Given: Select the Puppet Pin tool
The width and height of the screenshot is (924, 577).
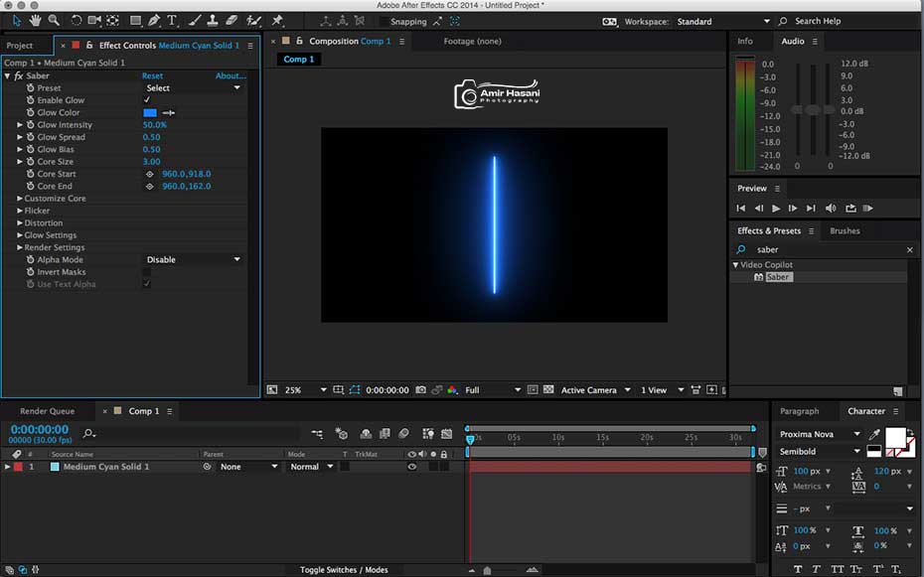Looking at the screenshot, I should (277, 21).
